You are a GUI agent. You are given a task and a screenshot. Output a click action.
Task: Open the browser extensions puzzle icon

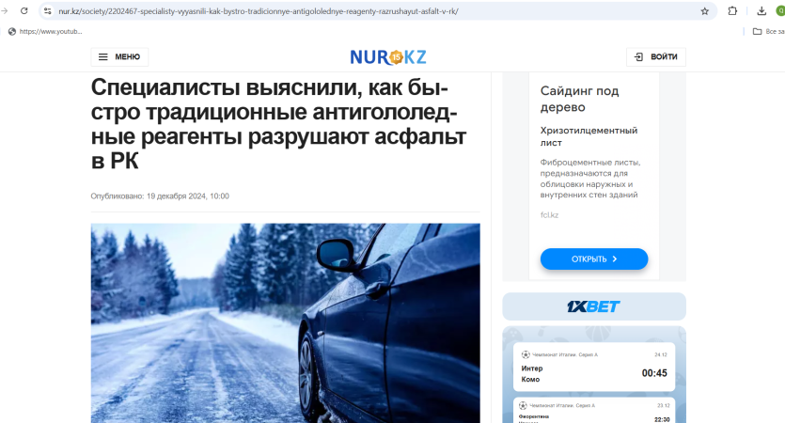pyautogui.click(x=732, y=11)
